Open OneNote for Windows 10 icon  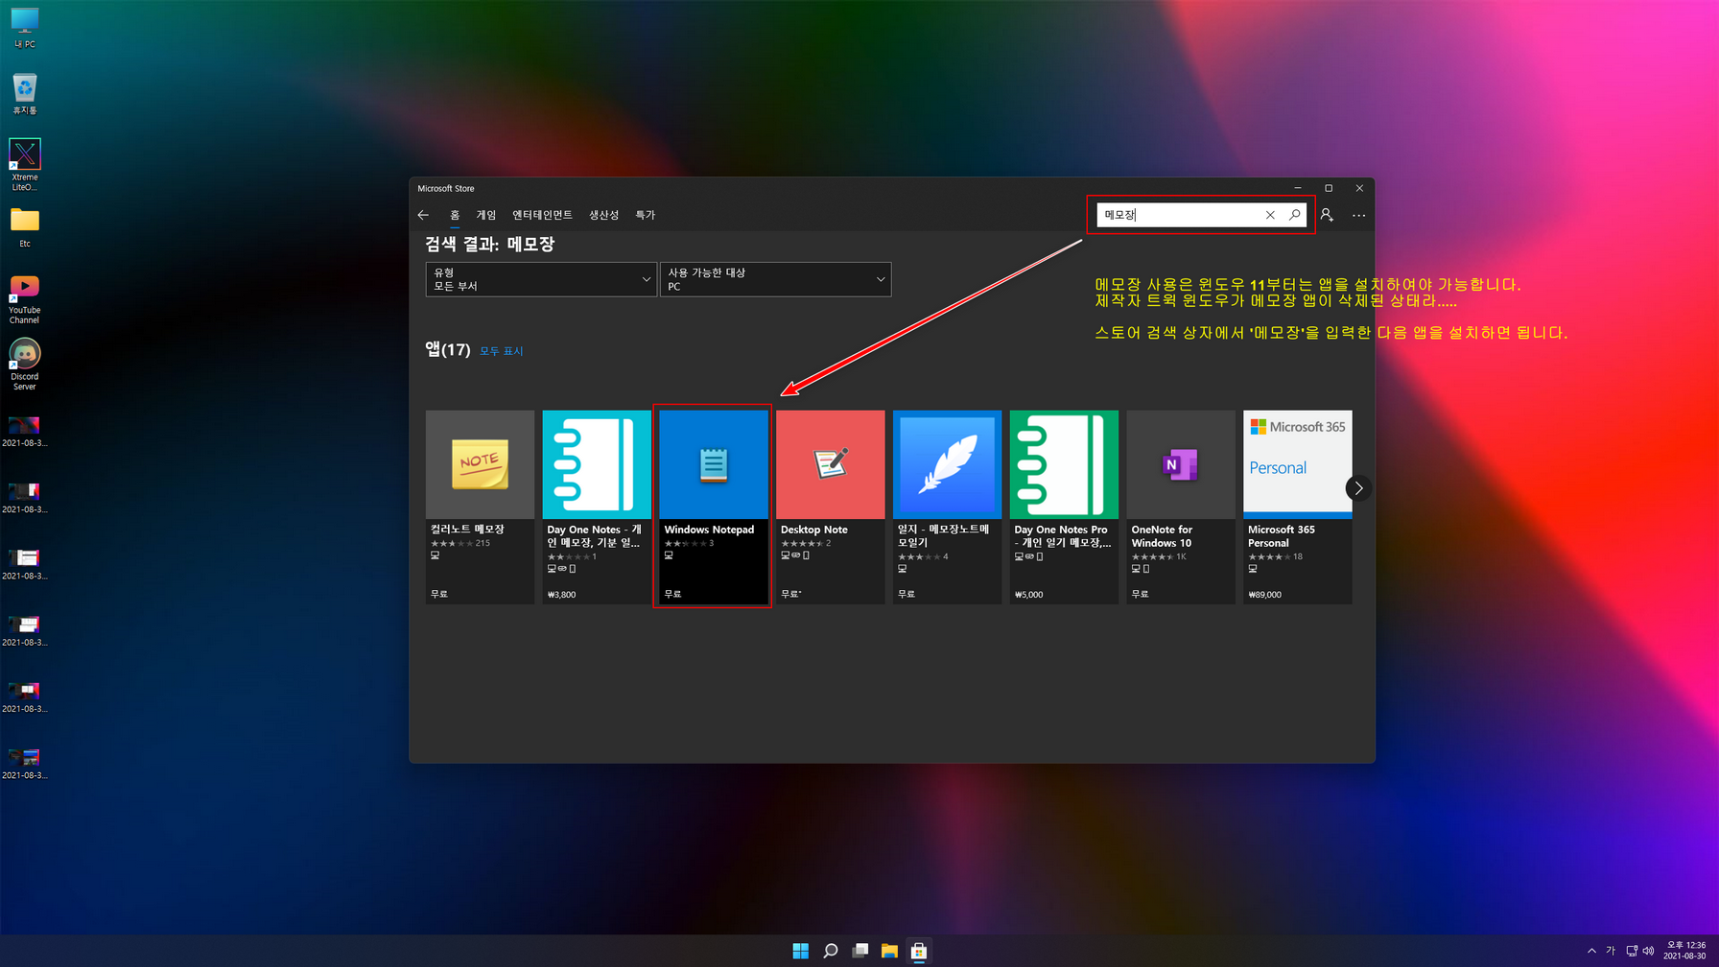(1181, 464)
